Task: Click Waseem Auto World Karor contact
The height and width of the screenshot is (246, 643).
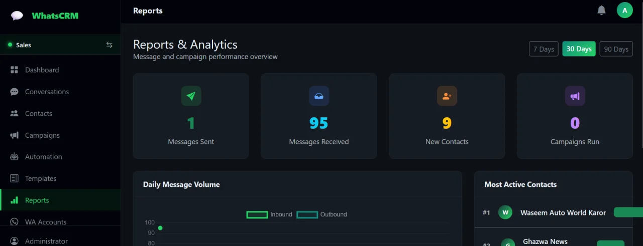Action: [x=563, y=212]
